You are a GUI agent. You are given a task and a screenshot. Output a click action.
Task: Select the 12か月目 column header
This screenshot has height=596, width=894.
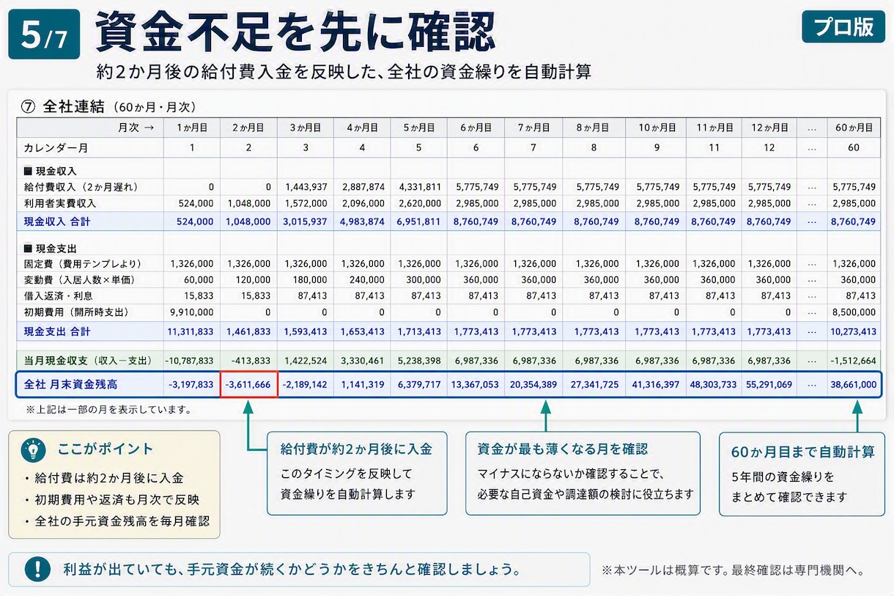(x=769, y=128)
